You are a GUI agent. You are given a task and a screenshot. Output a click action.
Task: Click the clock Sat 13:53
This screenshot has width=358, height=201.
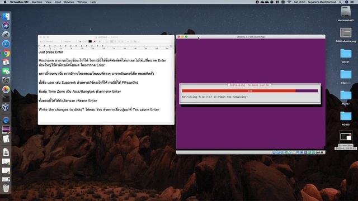pos(300,2)
